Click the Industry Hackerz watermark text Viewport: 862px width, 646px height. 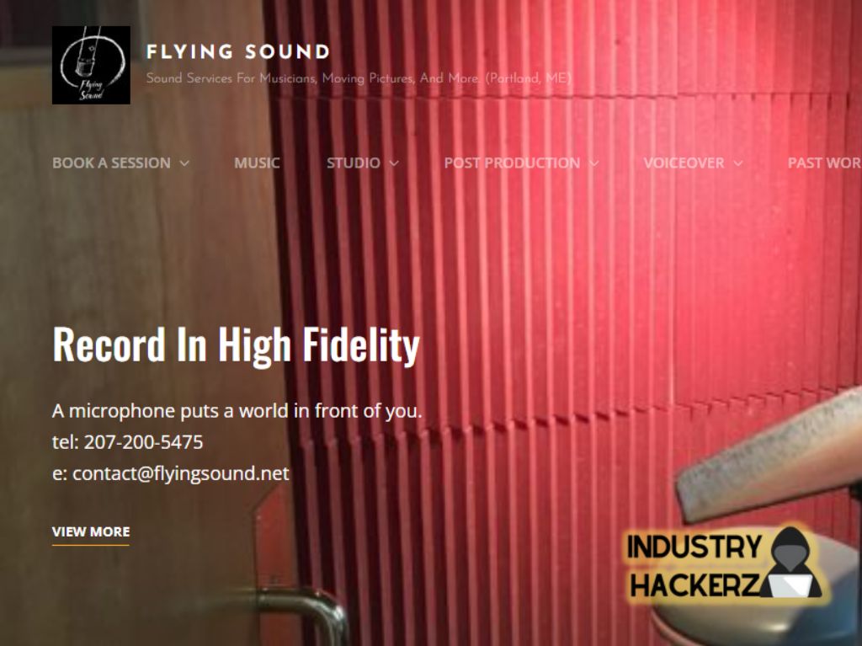694,565
